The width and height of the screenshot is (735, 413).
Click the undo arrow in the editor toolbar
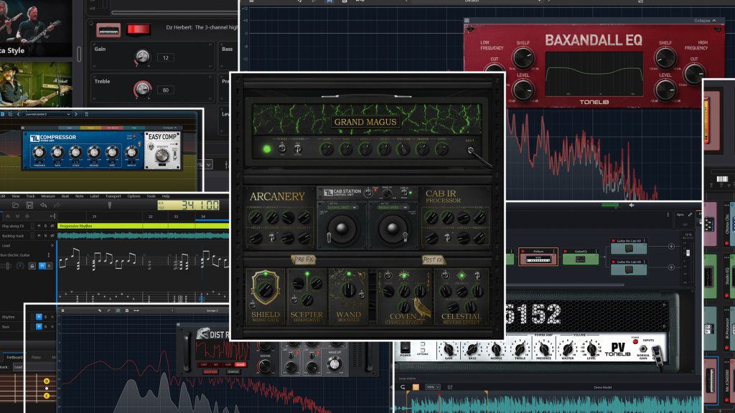pyautogui.click(x=43, y=206)
